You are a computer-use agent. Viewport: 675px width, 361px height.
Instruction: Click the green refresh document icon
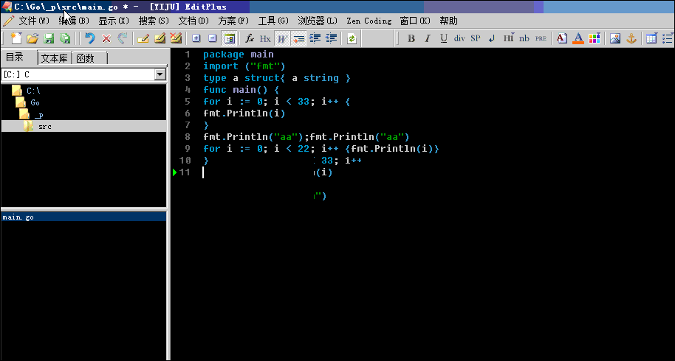point(352,38)
